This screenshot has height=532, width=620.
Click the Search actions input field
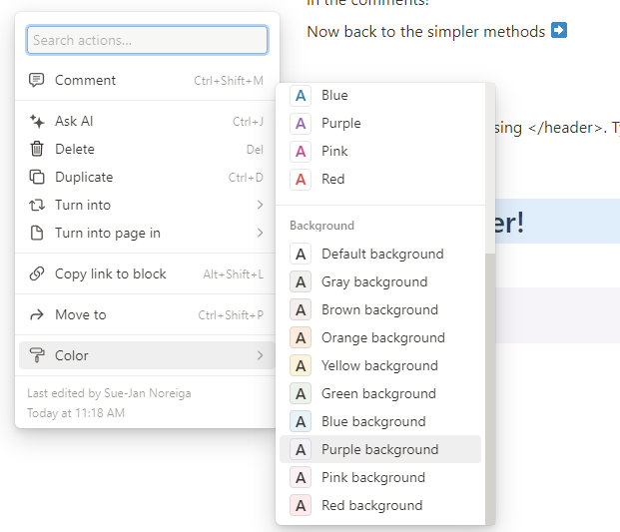[147, 40]
